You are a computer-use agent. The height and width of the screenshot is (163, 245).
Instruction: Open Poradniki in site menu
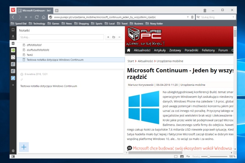pyautogui.click(x=191, y=50)
